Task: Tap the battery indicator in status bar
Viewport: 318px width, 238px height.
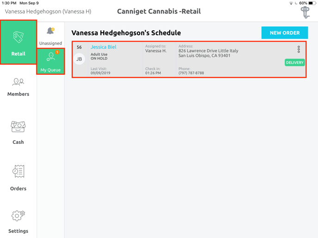Action: (312, 3)
